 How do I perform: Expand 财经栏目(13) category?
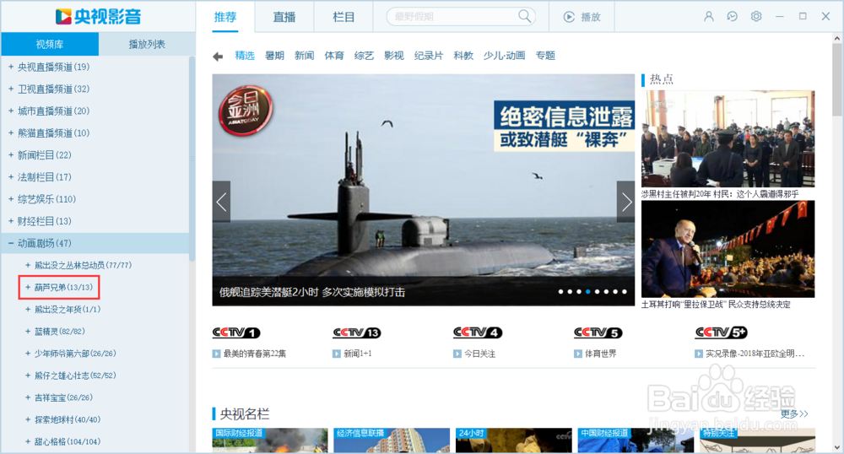click(11, 221)
